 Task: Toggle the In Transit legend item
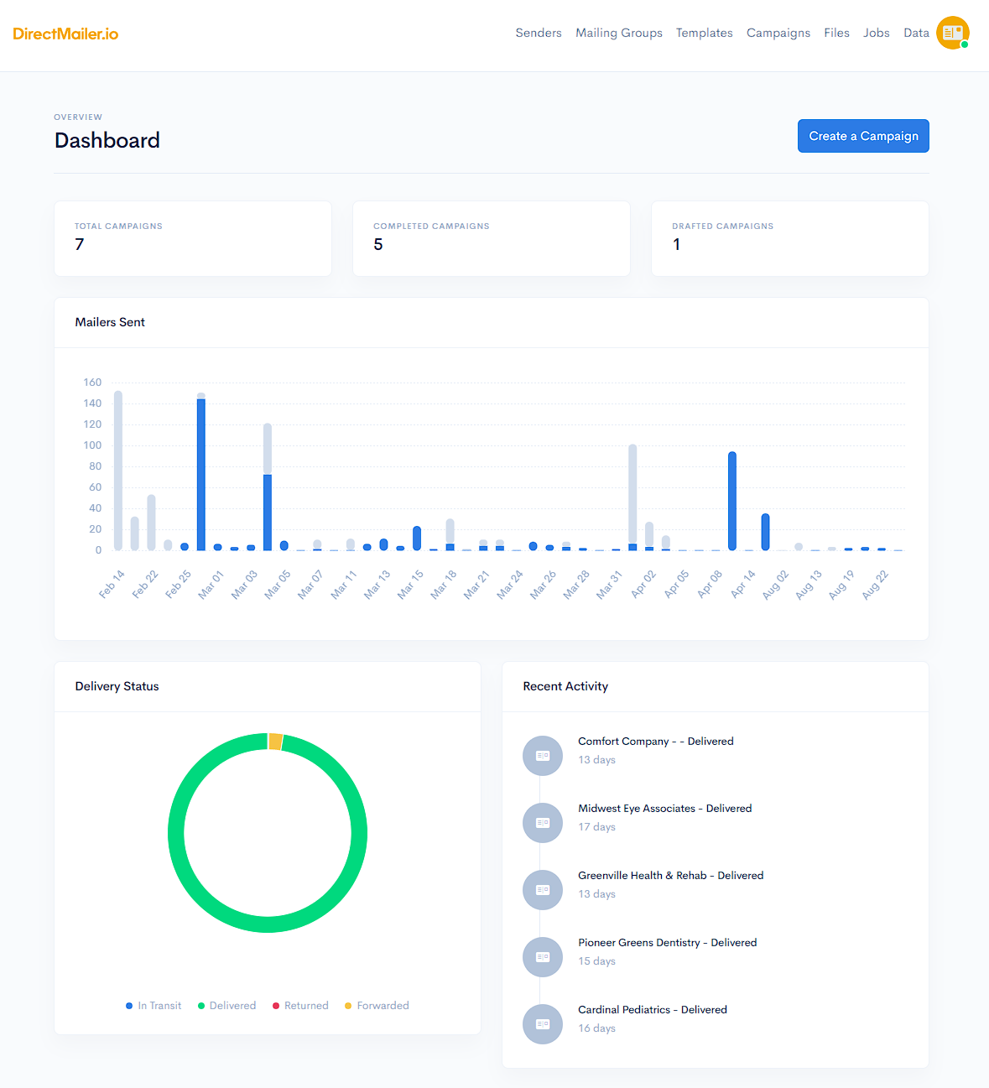click(x=153, y=1005)
